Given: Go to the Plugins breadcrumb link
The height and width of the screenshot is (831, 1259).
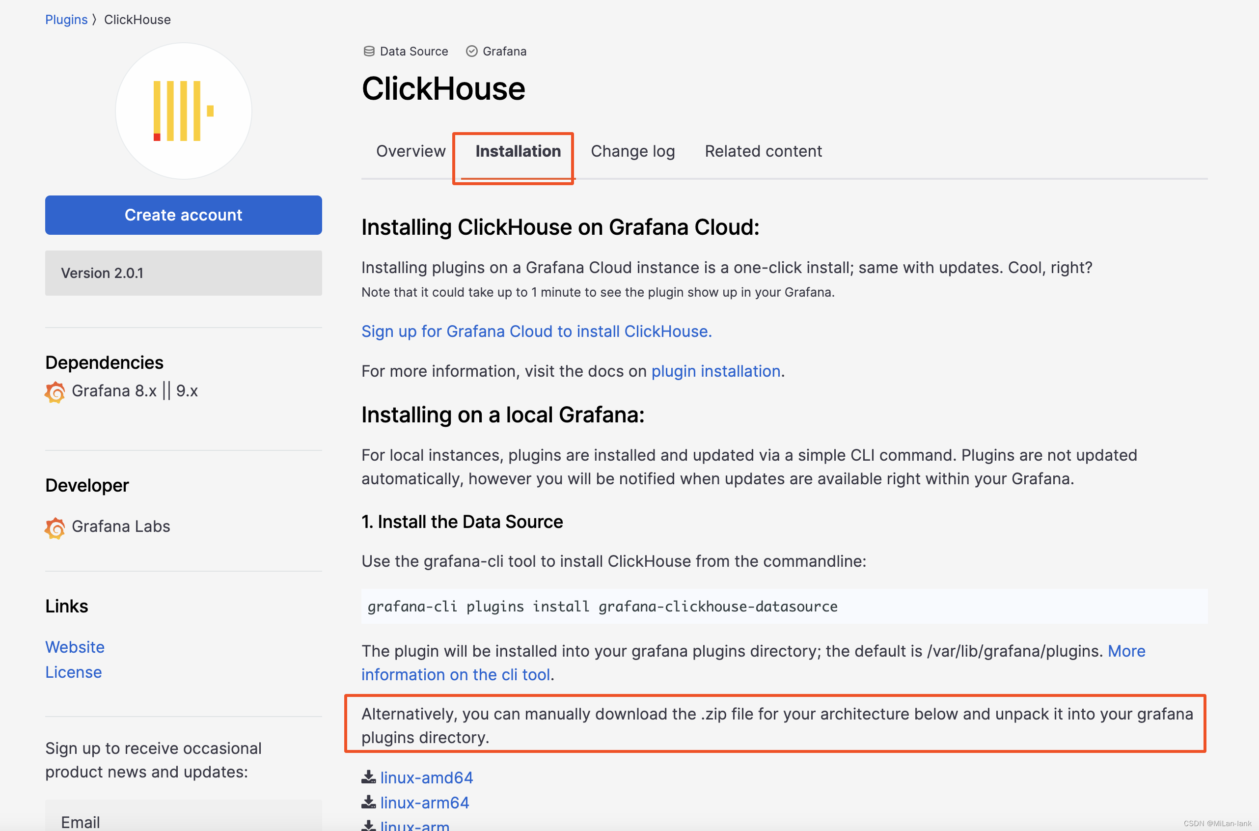Looking at the screenshot, I should (66, 20).
